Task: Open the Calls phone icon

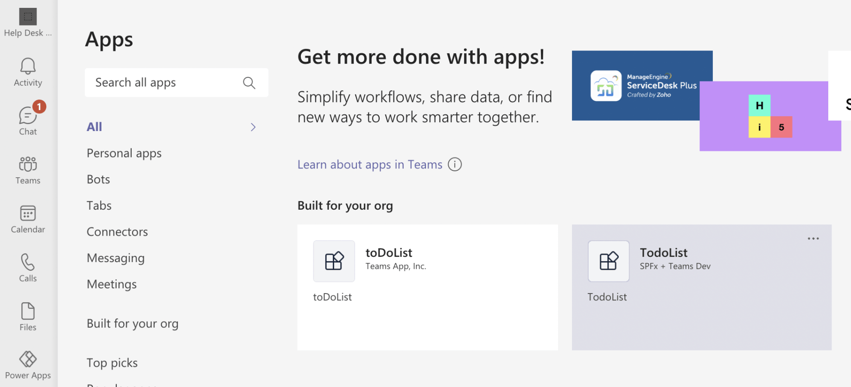Action: tap(28, 262)
